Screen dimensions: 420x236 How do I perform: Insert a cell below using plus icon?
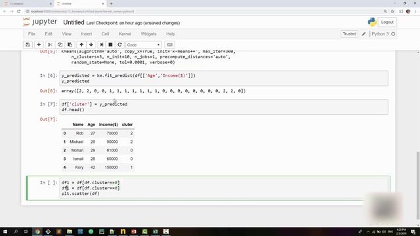(x=39, y=45)
